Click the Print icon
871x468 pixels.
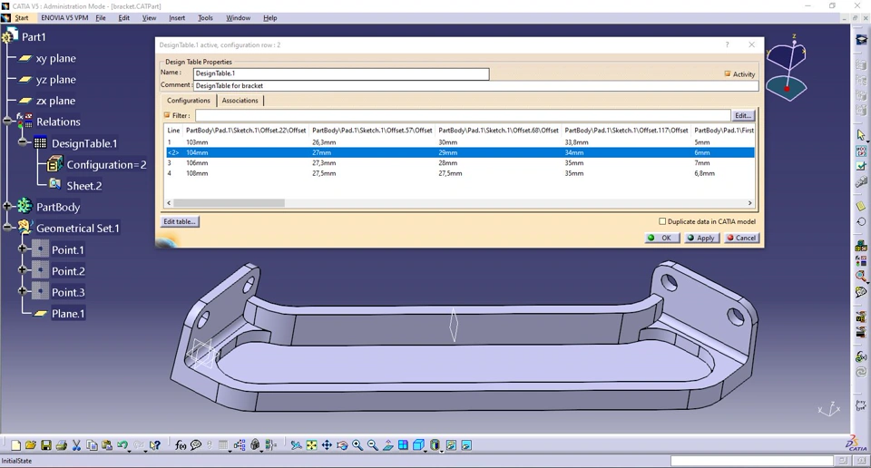(x=61, y=445)
